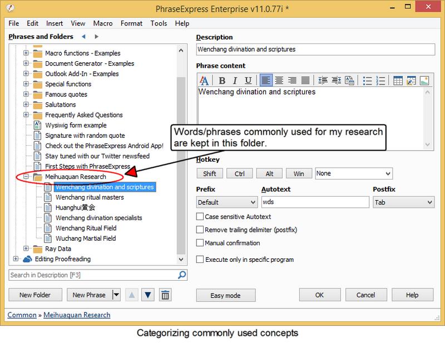
Task: Open the hotkey key dropdown showing None
Action: pos(354,173)
